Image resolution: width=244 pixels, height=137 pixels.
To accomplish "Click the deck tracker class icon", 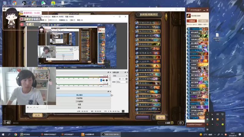I will click(x=188, y=16).
